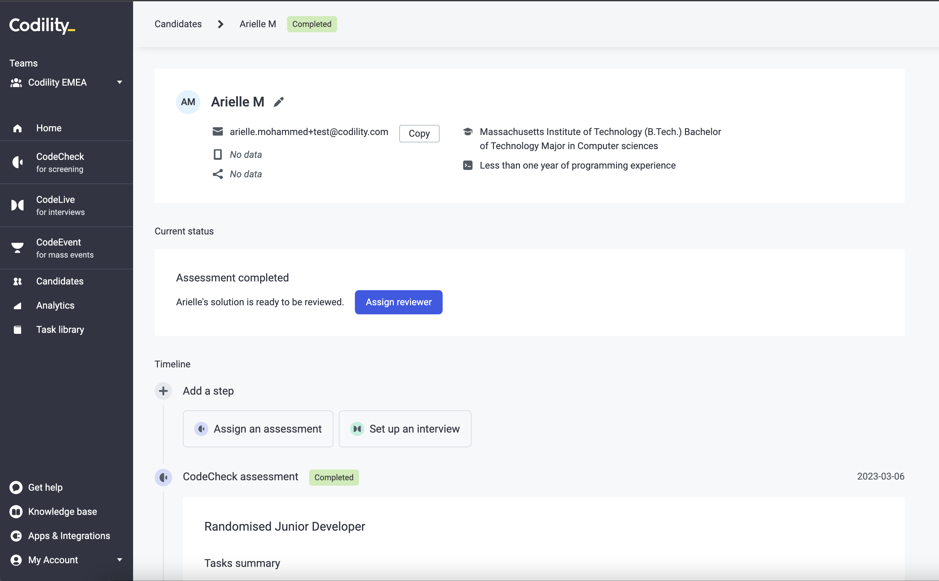Screen dimensions: 939x581
Task: Click the team people icon beside Codility EMEA
Action: click(16, 83)
